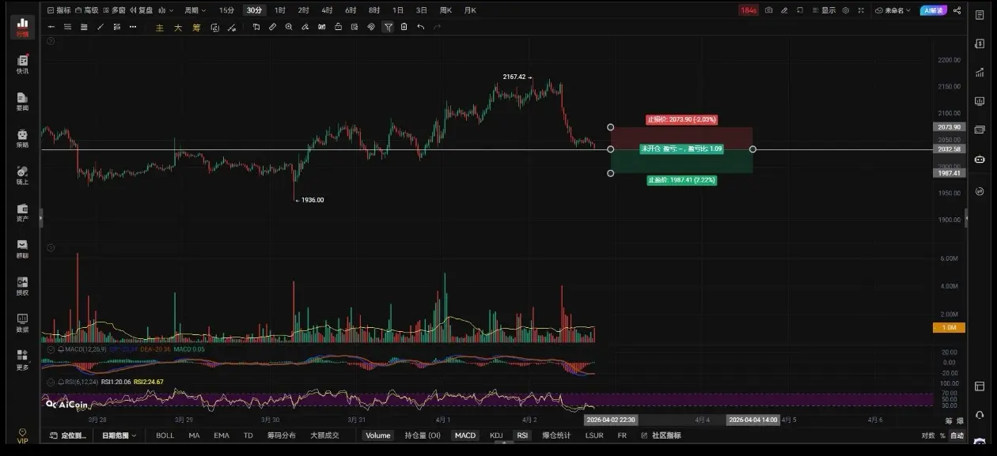Open the 链上 on-chain sidebar icon
The image size is (997, 456).
(22, 175)
